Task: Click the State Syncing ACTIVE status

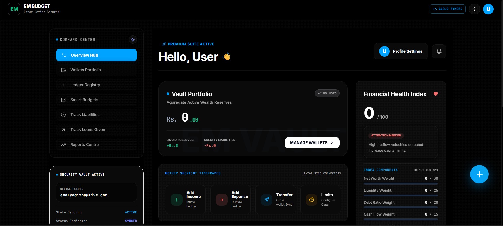Action: pyautogui.click(x=131, y=212)
